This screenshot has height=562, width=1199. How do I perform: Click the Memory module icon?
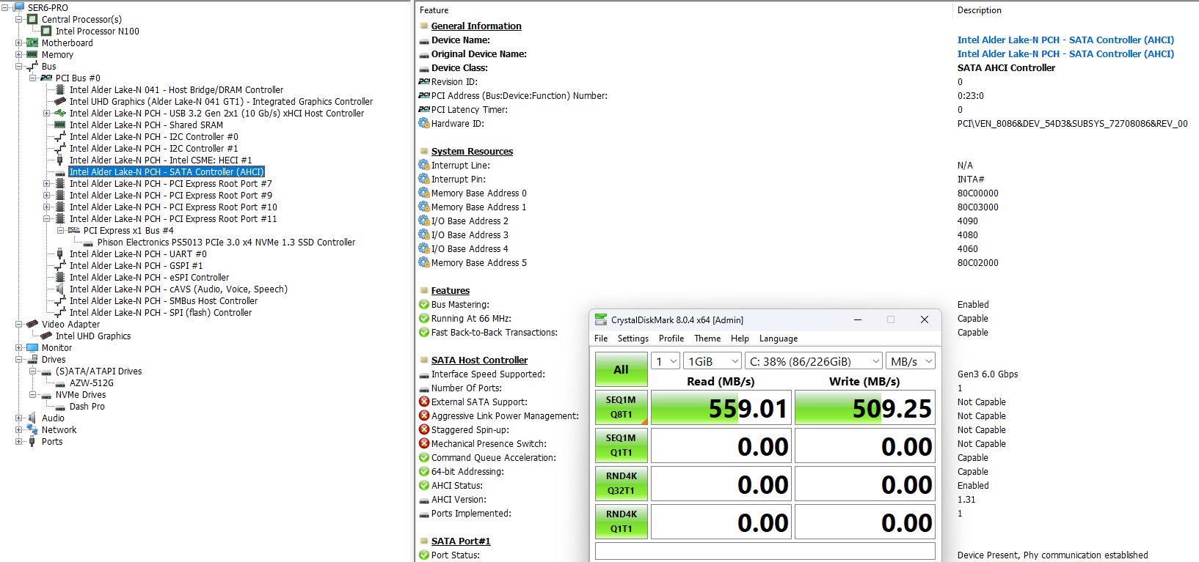(x=32, y=54)
